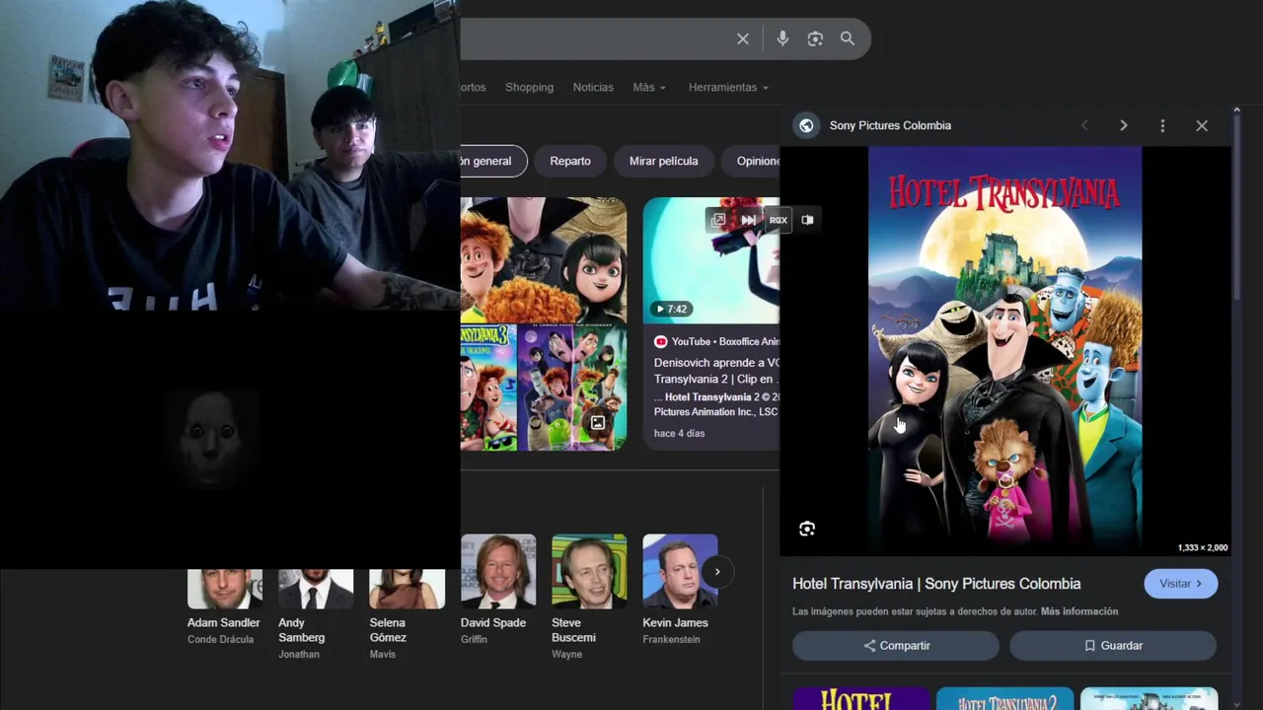Image resolution: width=1263 pixels, height=710 pixels.
Task: Select the Mirar película chip
Action: (x=663, y=161)
